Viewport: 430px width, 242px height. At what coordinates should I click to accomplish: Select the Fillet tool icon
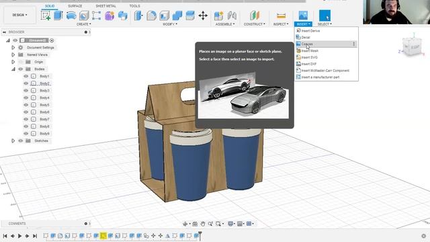151,15
